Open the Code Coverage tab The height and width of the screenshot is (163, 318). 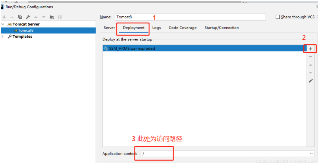point(182,28)
